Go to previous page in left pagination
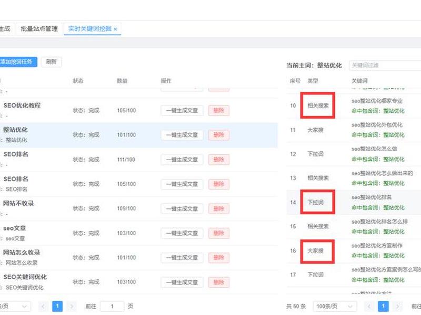The width and height of the screenshot is (421, 315). pos(43,307)
